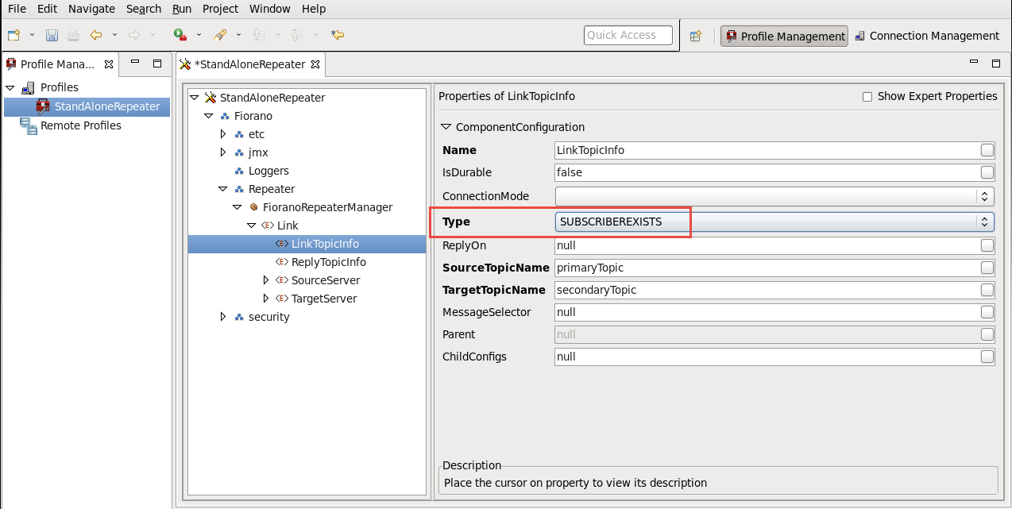Select Remote Profiles in the profile tree
The height and width of the screenshot is (509, 1012).
80,125
